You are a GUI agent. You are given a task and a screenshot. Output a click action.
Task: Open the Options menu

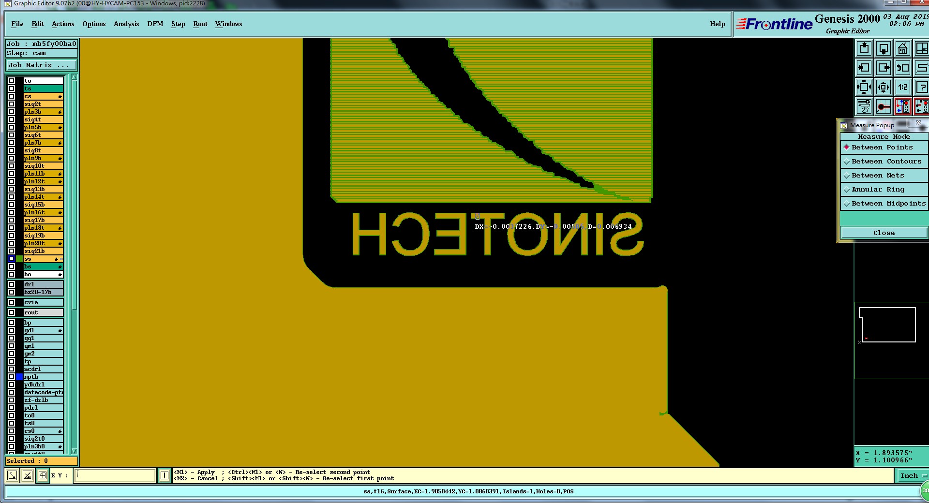pyautogui.click(x=94, y=24)
